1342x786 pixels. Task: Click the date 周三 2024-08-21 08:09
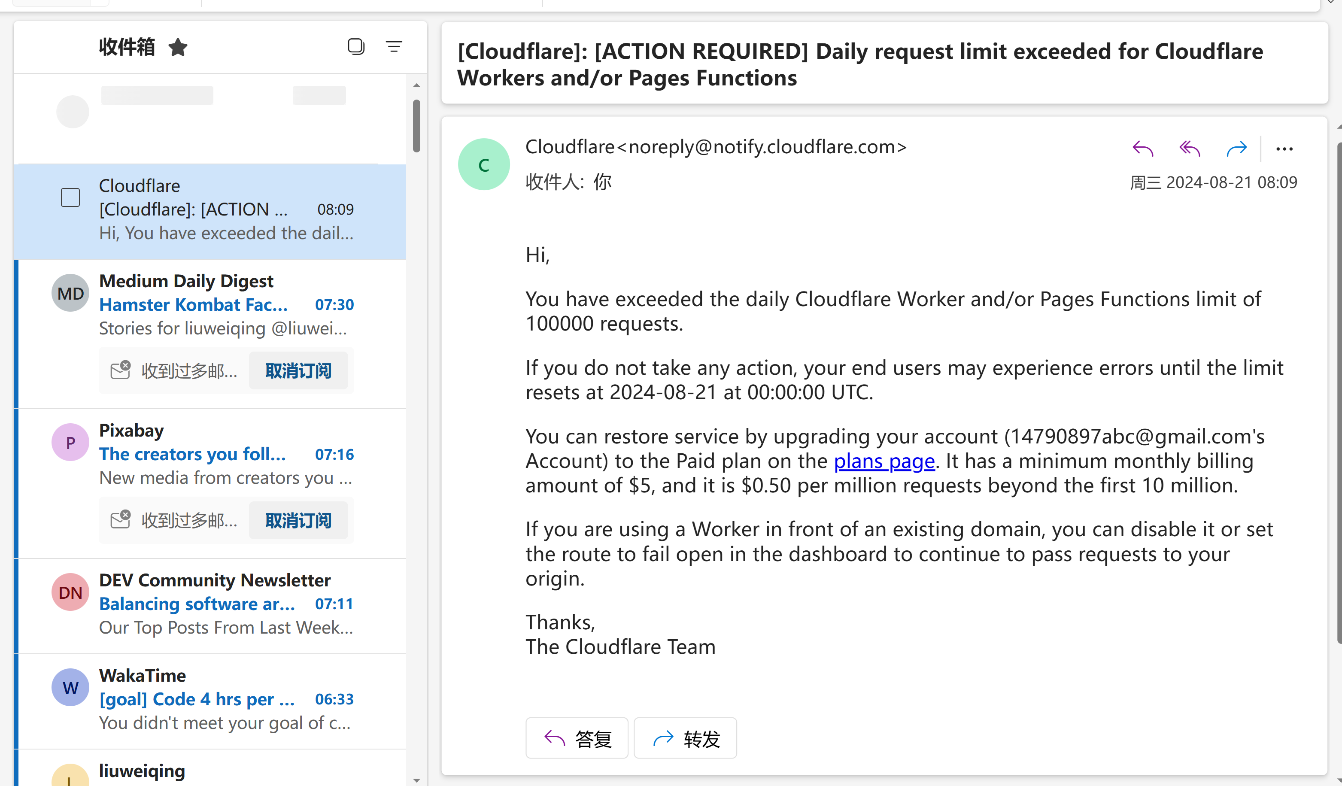pyautogui.click(x=1214, y=182)
